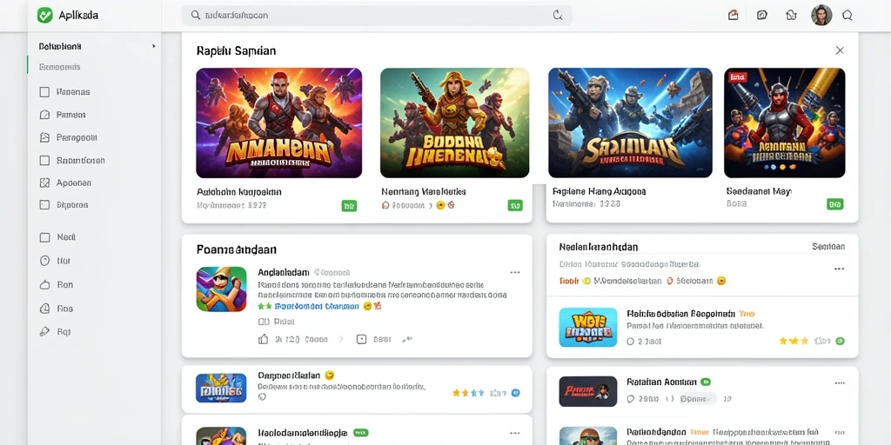Click the magnifier icon inside the search bar
The height and width of the screenshot is (445, 891).
[x=196, y=16]
